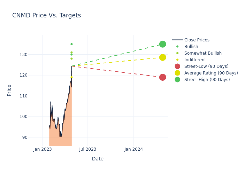Click the Price y-axis title
Viewport: 244px width, 174px height.
(9, 90)
